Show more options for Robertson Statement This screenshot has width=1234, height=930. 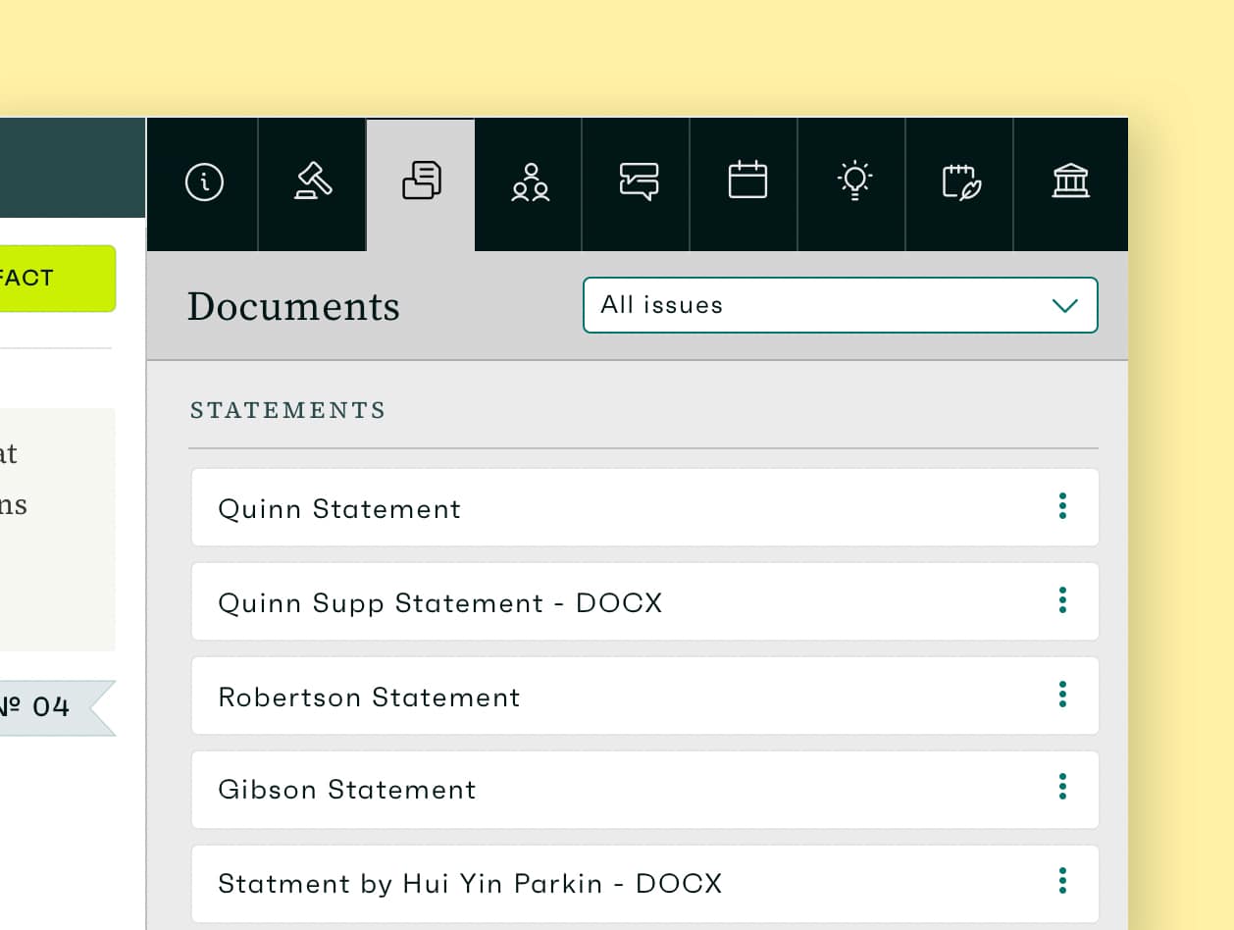pyautogui.click(x=1062, y=695)
